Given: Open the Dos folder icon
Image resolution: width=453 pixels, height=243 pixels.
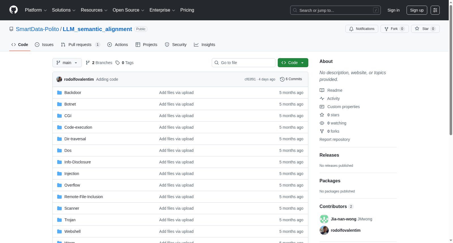Looking at the screenshot, I should (59, 150).
